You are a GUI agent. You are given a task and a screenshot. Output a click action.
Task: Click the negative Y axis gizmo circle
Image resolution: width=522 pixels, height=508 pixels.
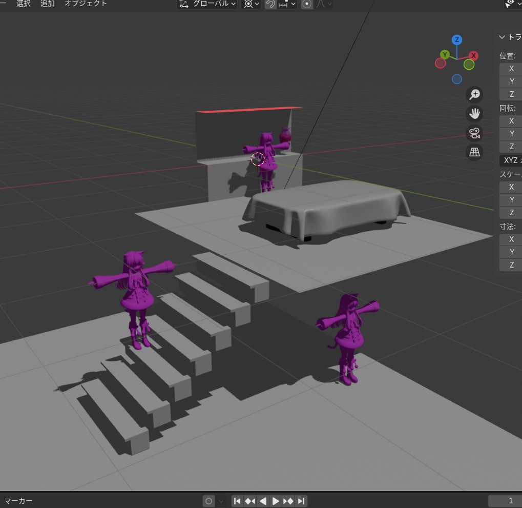coord(469,64)
